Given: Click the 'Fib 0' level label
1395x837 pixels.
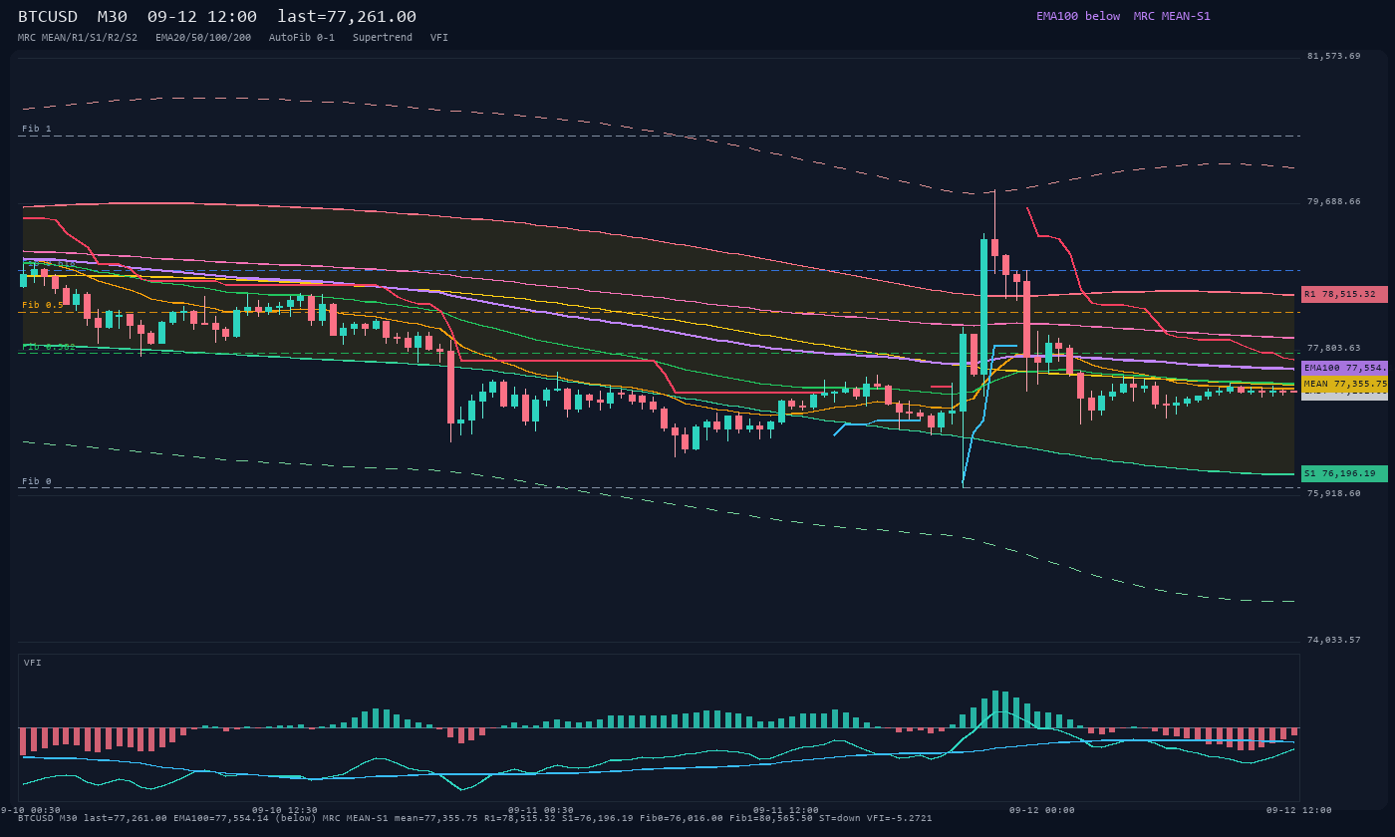Looking at the screenshot, I should [x=37, y=481].
